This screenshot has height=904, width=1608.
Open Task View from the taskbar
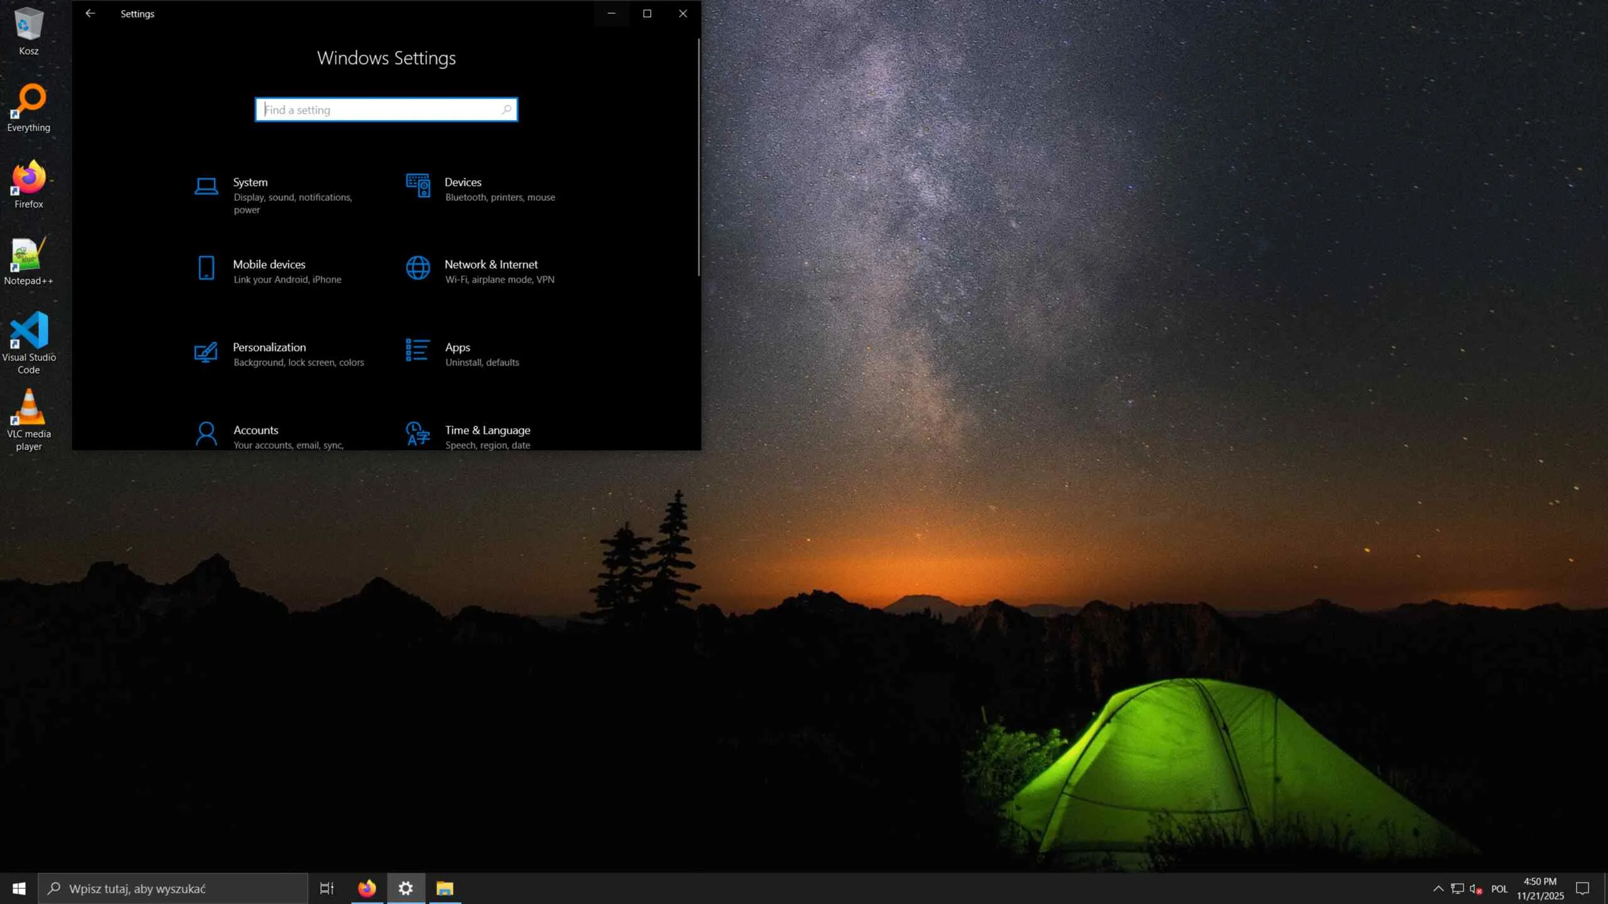tap(327, 888)
